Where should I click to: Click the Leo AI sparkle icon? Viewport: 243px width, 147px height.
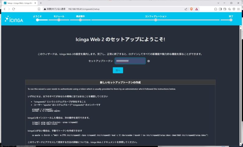click(229, 9)
